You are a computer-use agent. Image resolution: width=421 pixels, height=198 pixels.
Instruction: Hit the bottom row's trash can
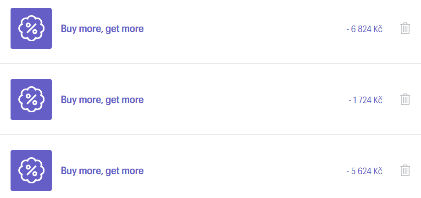pyautogui.click(x=405, y=170)
